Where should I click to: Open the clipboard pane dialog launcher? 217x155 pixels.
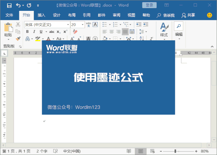[x=20, y=47]
